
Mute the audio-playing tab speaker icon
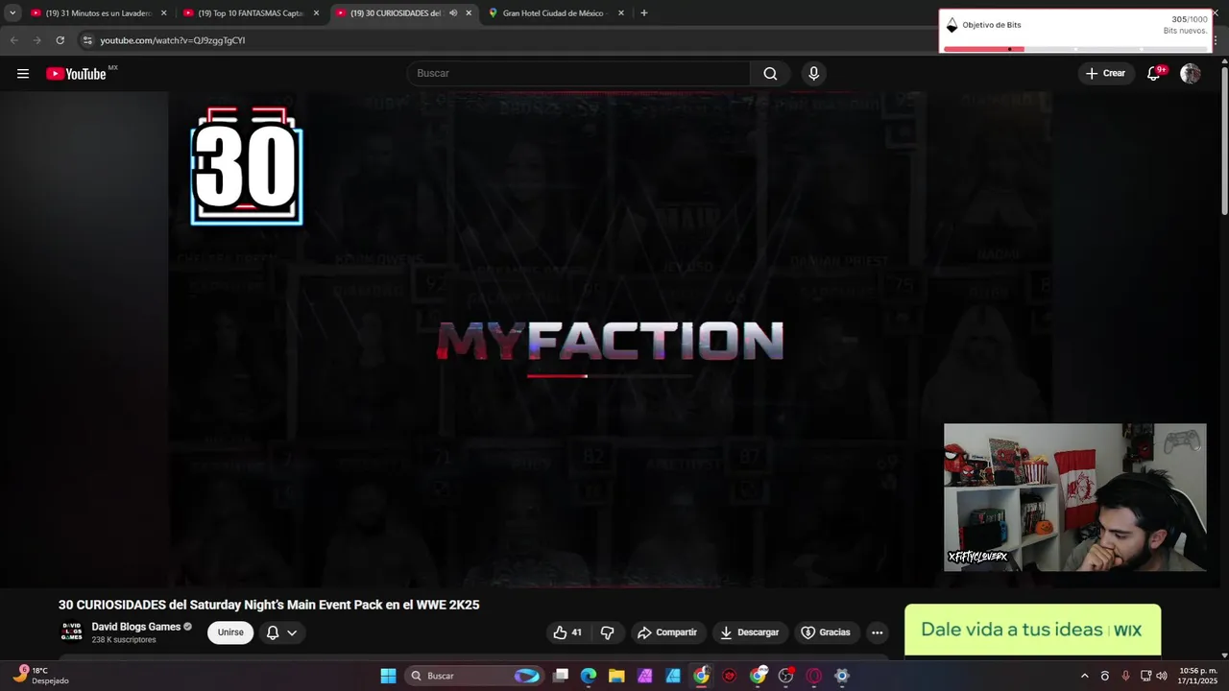tap(453, 13)
